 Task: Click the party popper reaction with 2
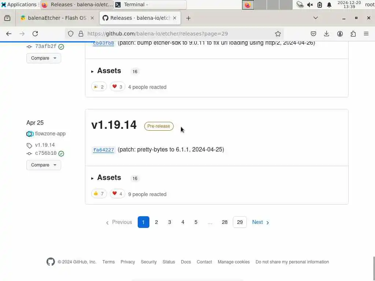click(99, 87)
